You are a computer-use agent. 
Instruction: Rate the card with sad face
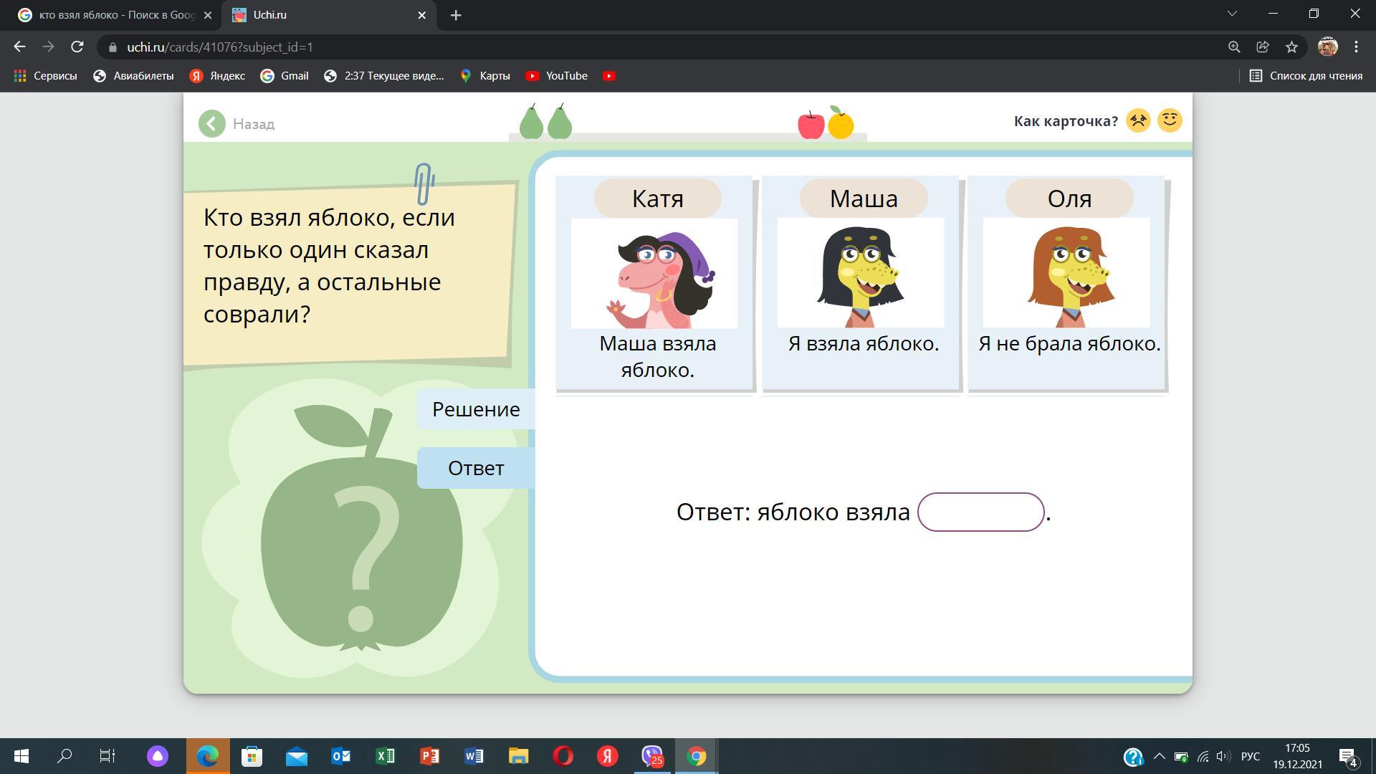click(1138, 120)
